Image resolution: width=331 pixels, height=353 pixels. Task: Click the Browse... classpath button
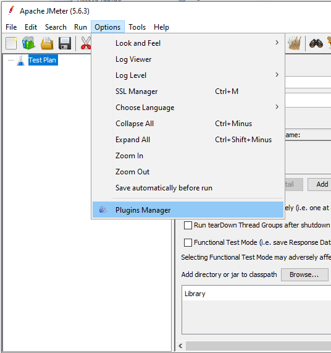click(x=304, y=274)
